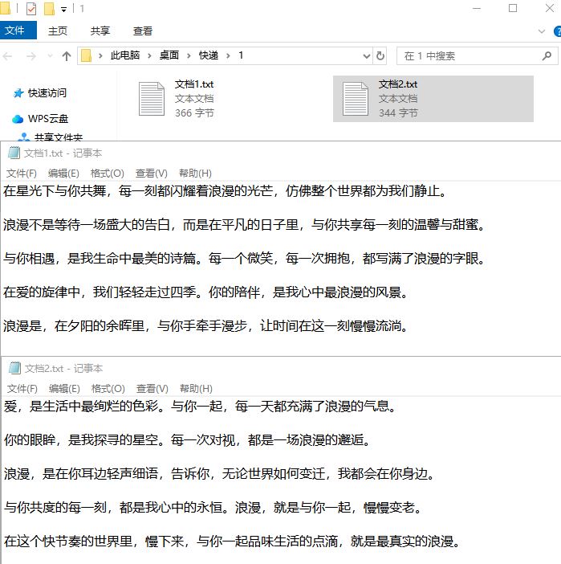Select WPS云盘 in navigation pane

pyautogui.click(x=48, y=119)
